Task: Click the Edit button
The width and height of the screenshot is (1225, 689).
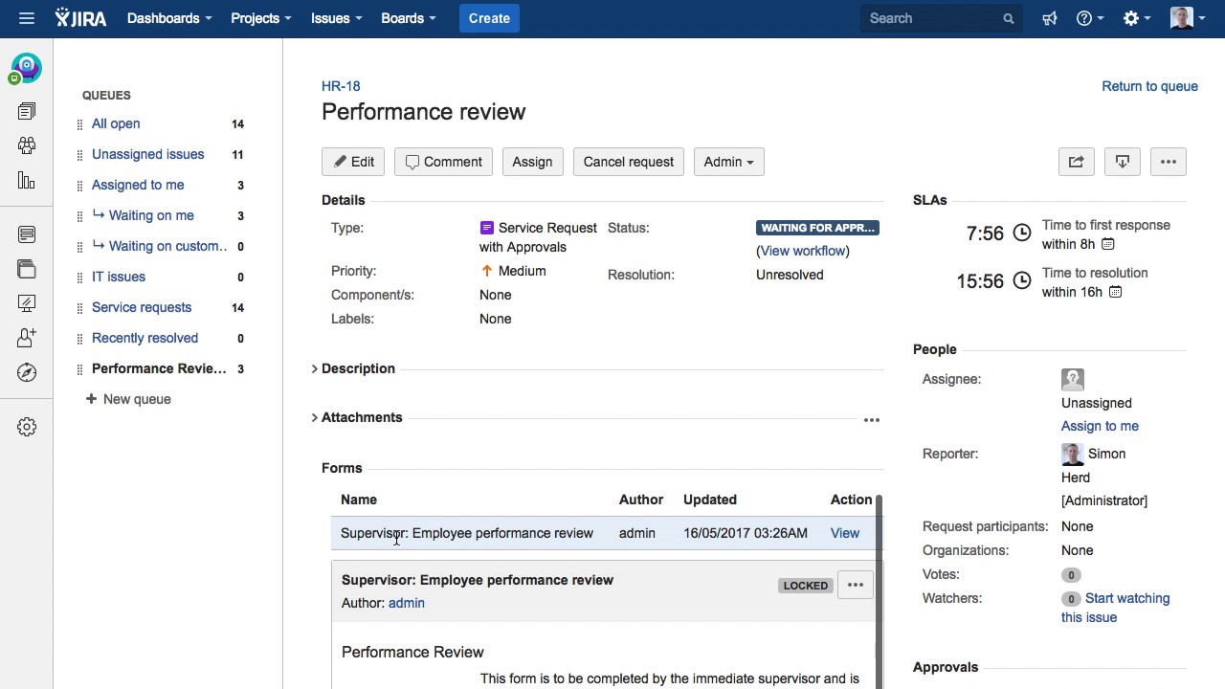Action: tap(353, 162)
